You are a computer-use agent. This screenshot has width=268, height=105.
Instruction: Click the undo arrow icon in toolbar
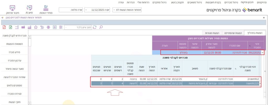click(x=42, y=27)
